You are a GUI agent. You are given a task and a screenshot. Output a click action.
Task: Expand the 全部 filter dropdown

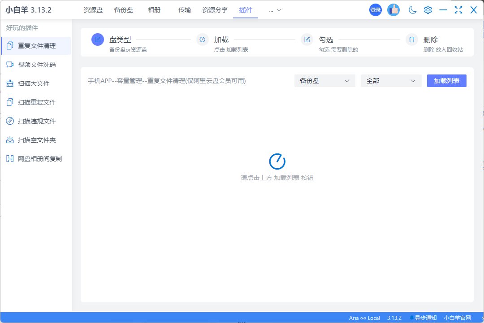tap(391, 81)
